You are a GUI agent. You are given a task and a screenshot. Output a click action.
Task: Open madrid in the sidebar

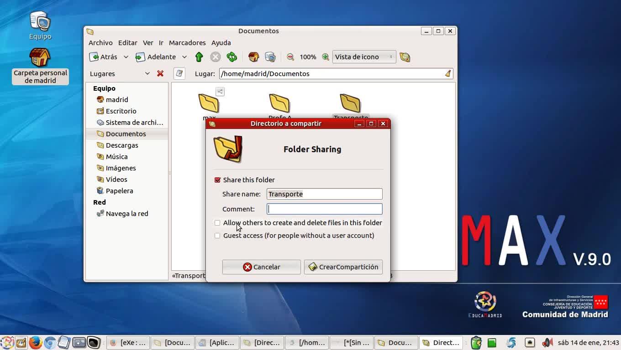[x=127, y=100]
